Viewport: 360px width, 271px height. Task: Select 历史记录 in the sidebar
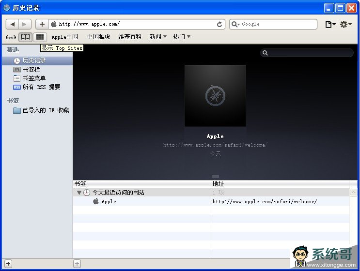pyautogui.click(x=37, y=60)
